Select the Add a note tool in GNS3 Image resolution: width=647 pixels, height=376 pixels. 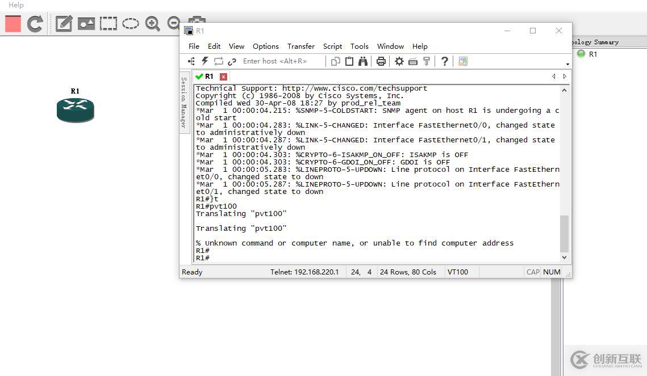64,23
